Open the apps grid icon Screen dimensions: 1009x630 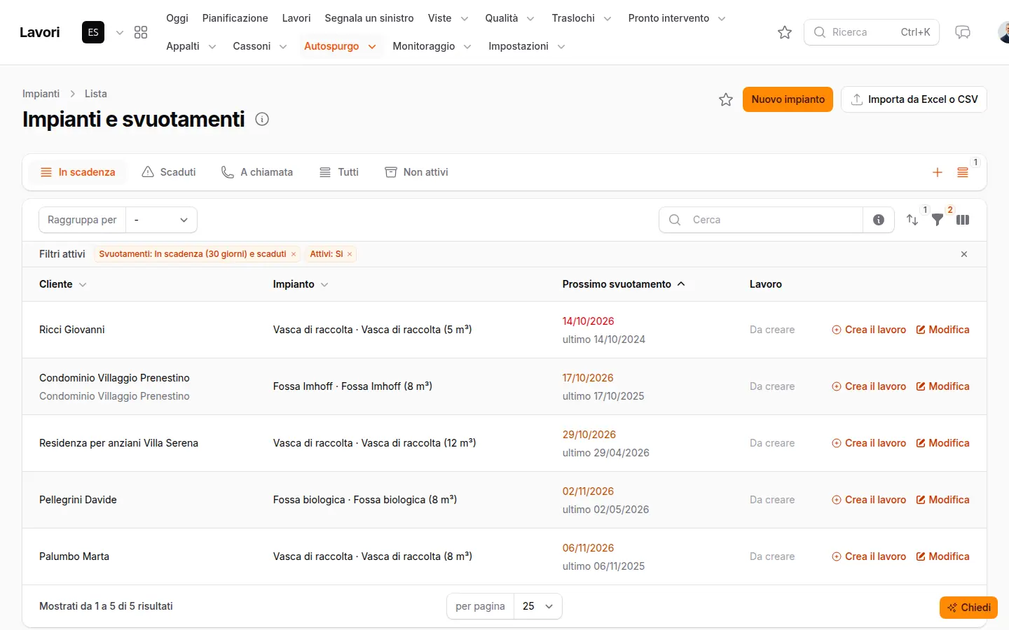click(141, 32)
